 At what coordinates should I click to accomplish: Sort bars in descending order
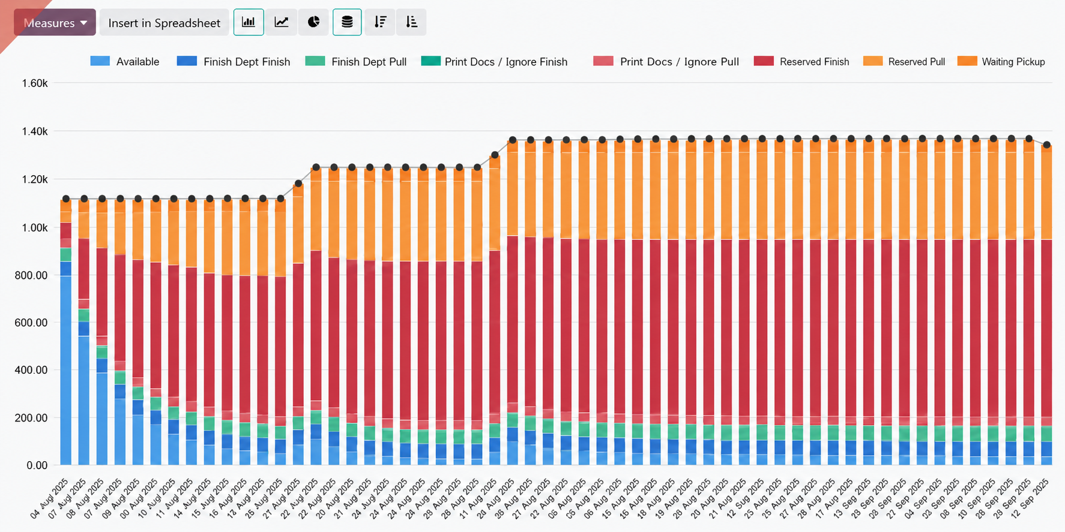click(x=380, y=22)
